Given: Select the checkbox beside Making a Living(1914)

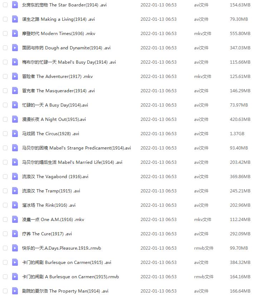Looking at the screenshot, I should 5,19.
